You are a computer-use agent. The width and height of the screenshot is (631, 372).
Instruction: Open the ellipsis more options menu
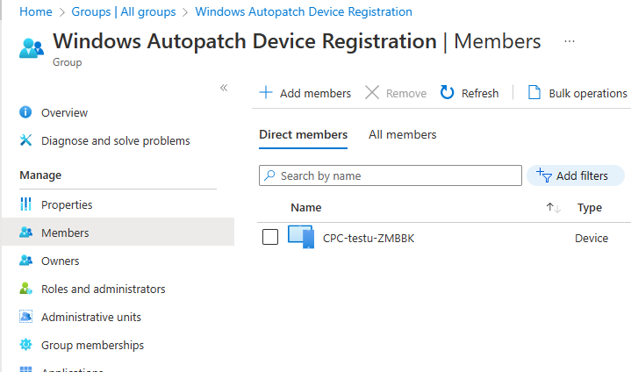pos(569,41)
